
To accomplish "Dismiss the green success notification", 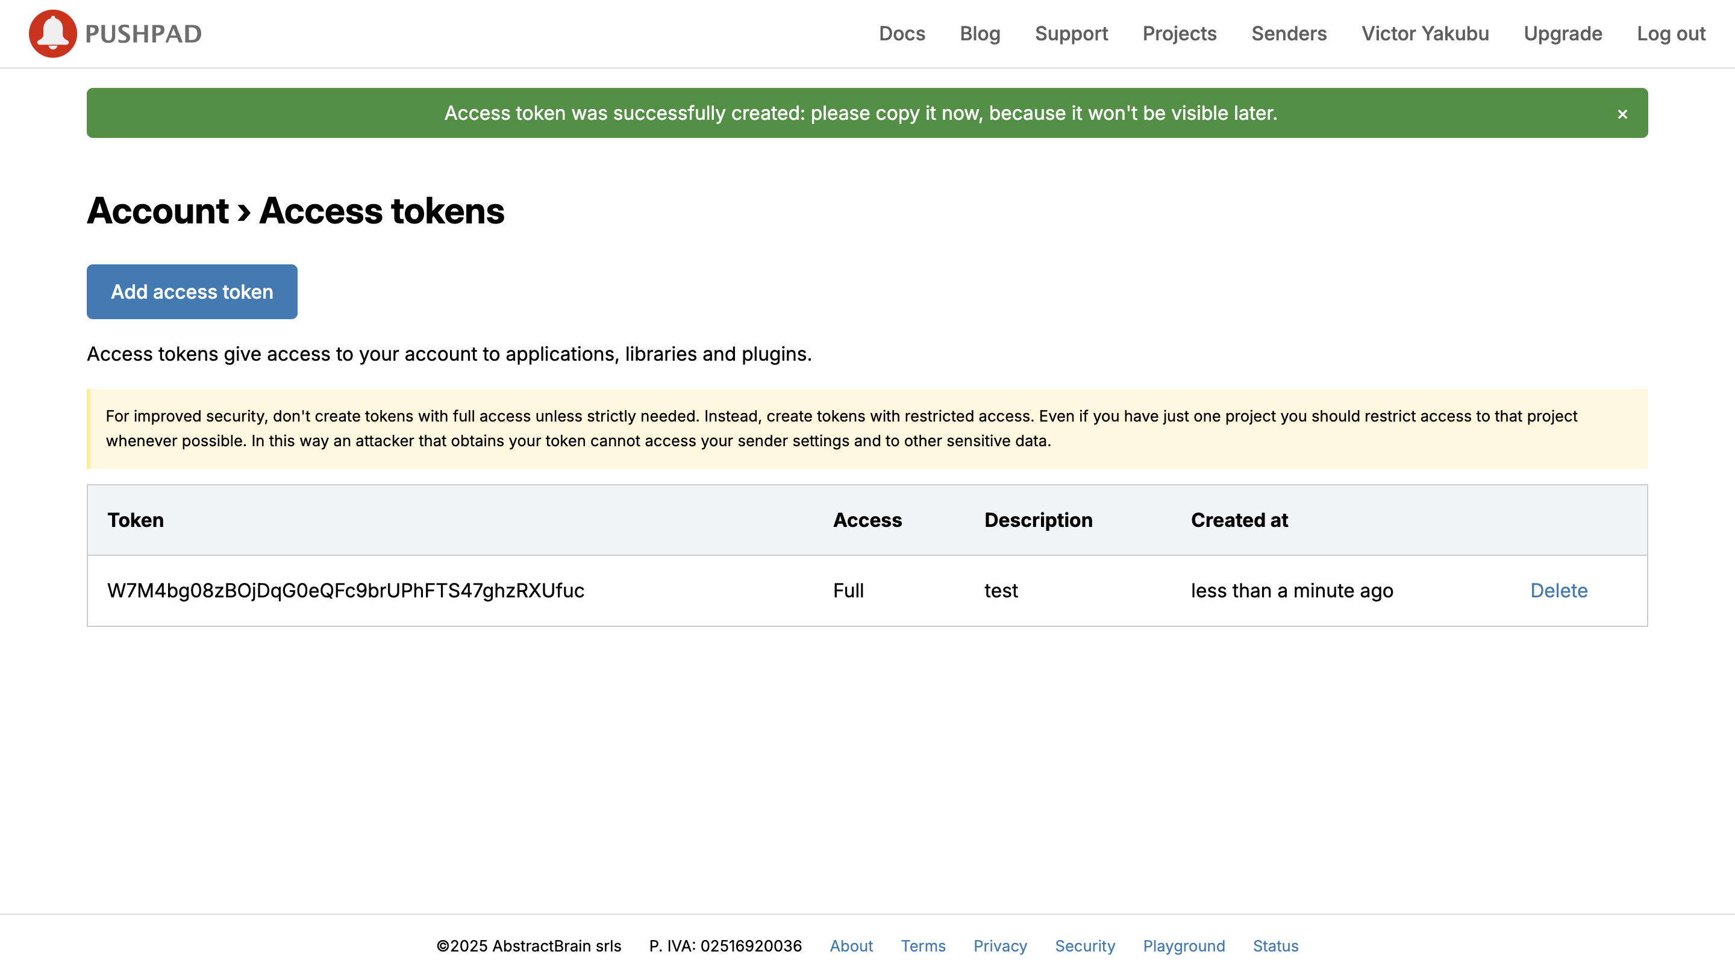I will coord(1622,113).
